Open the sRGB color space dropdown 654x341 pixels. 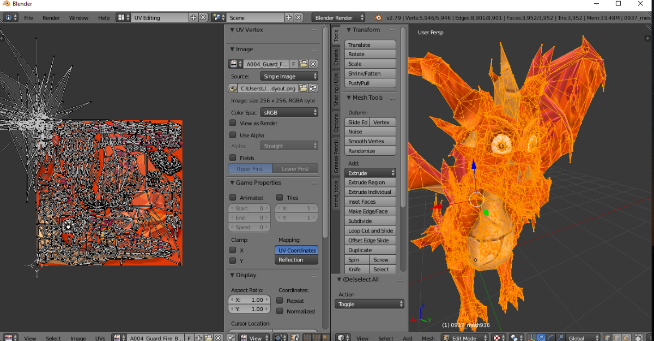coord(289,112)
